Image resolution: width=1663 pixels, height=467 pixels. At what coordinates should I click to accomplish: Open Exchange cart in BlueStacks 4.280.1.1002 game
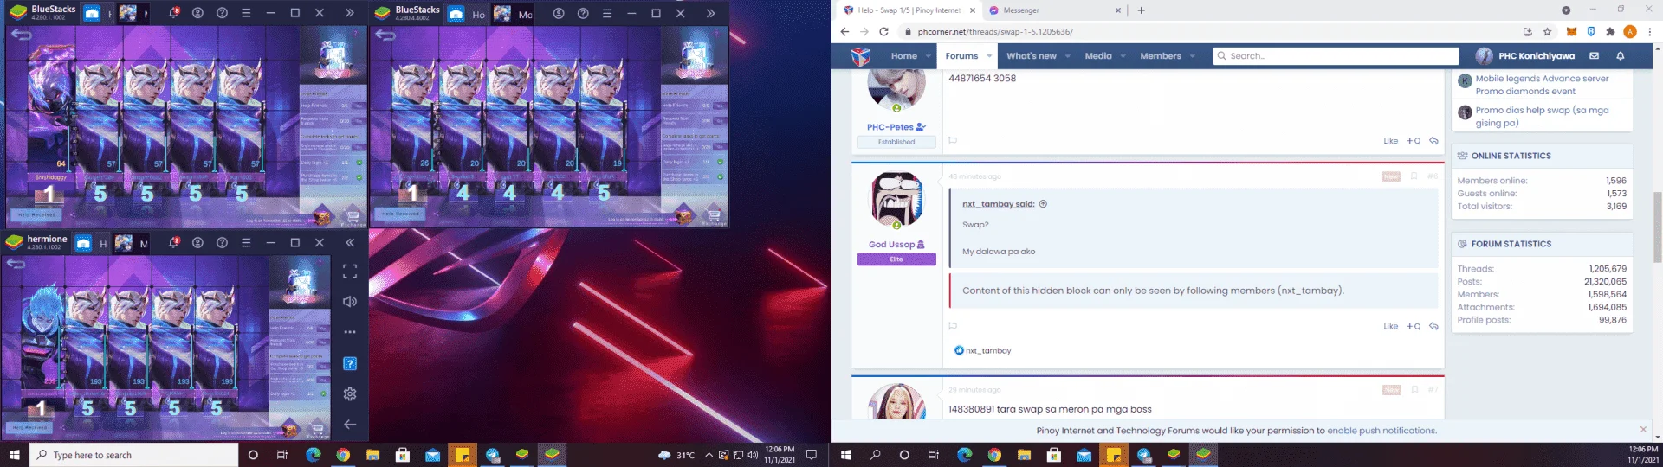point(353,216)
